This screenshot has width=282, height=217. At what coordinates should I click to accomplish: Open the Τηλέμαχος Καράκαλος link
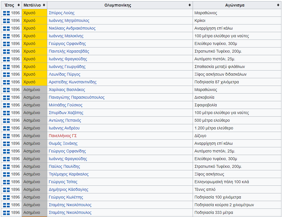69,174
